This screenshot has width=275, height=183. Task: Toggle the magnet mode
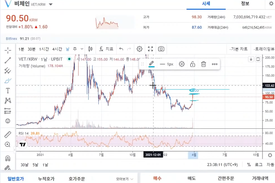point(8,158)
